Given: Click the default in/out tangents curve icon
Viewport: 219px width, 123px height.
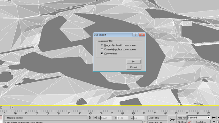Looking at the screenshot, I should click(190, 122).
